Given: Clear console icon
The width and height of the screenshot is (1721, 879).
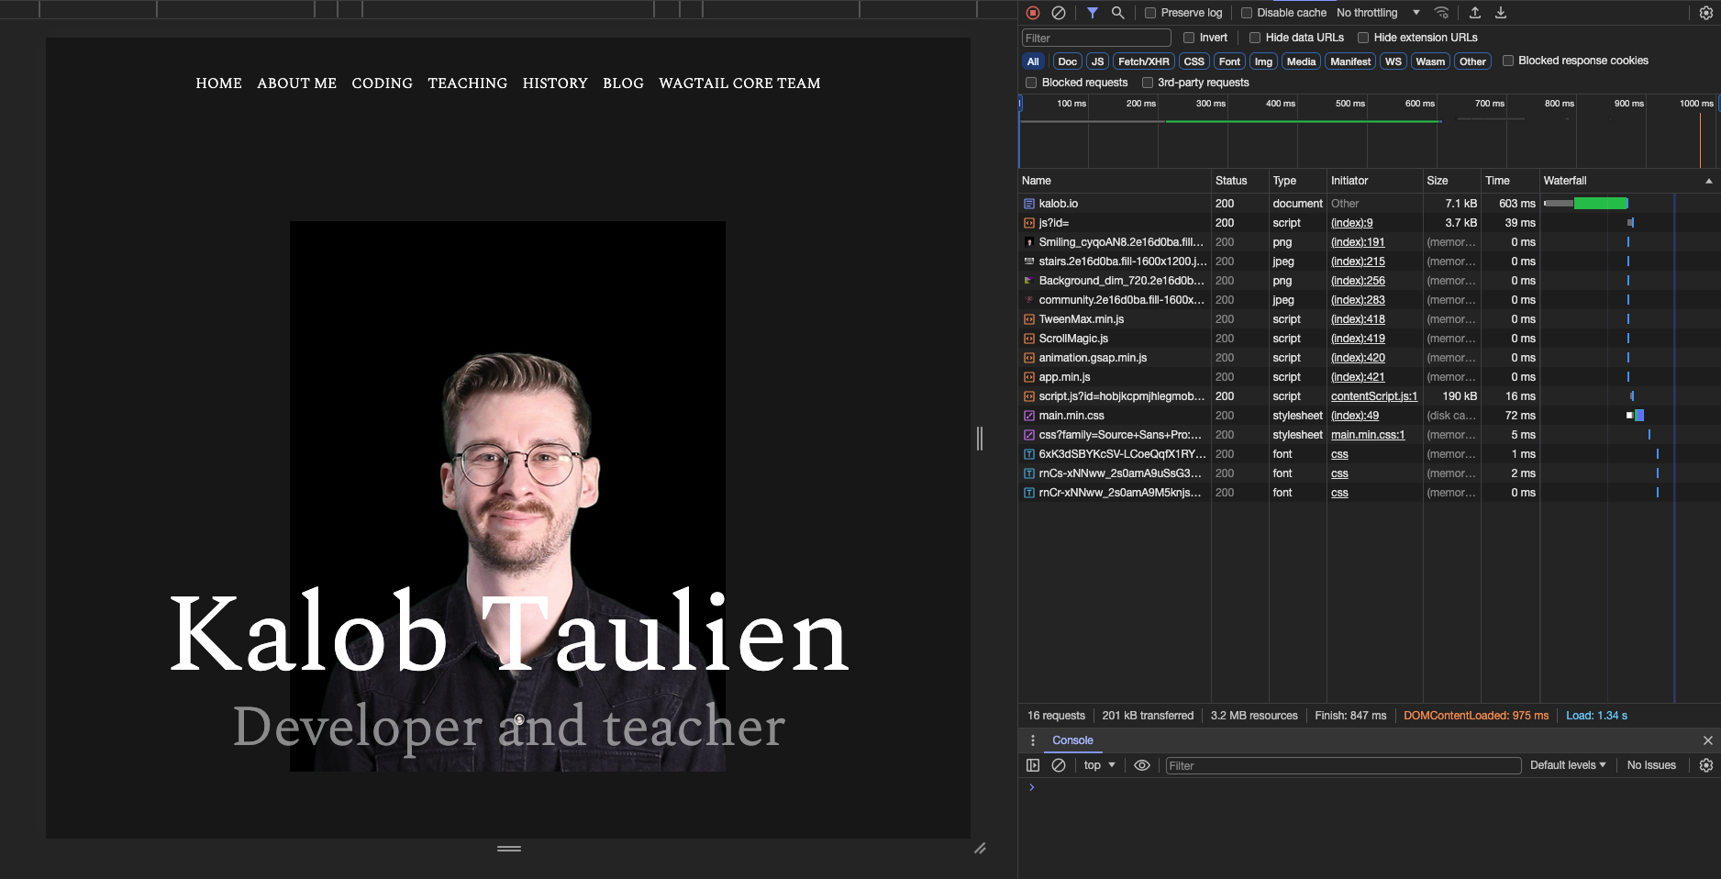Looking at the screenshot, I should coord(1059,765).
